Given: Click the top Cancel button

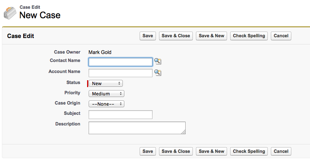Looking at the screenshot, I should (281, 36).
